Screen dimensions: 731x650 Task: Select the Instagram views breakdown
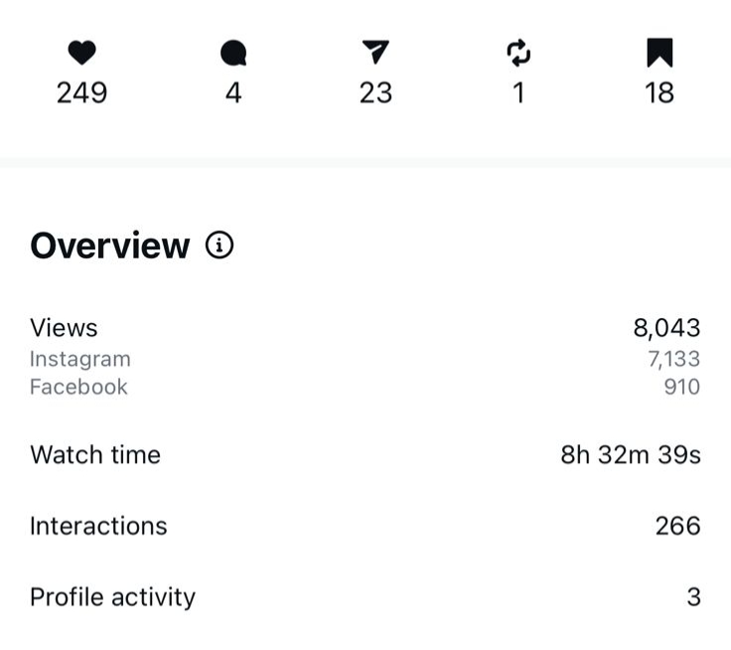coord(79,359)
